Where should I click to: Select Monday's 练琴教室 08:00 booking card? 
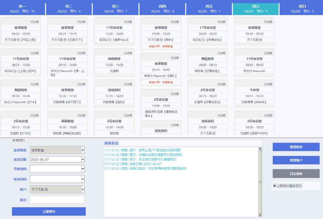click(21, 32)
